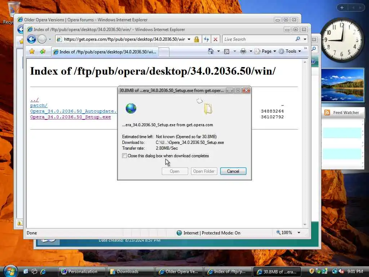Click the muted volume tray icon
Screen dimensions: 369x277
(341, 271)
